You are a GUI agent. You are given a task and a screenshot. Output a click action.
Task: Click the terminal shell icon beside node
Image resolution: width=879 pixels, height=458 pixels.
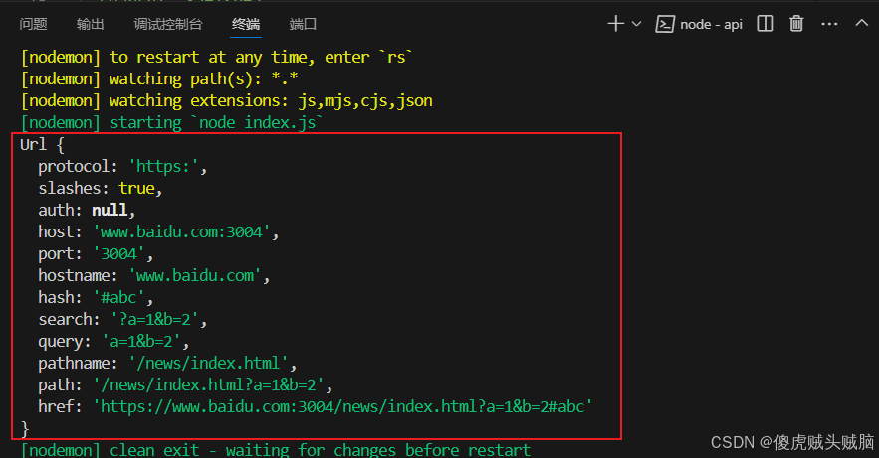point(664,24)
